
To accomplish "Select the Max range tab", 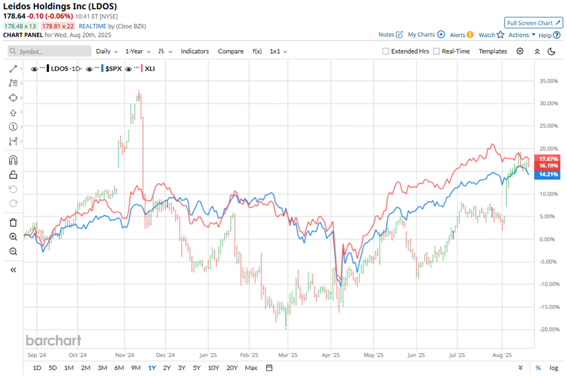I will (251, 368).
